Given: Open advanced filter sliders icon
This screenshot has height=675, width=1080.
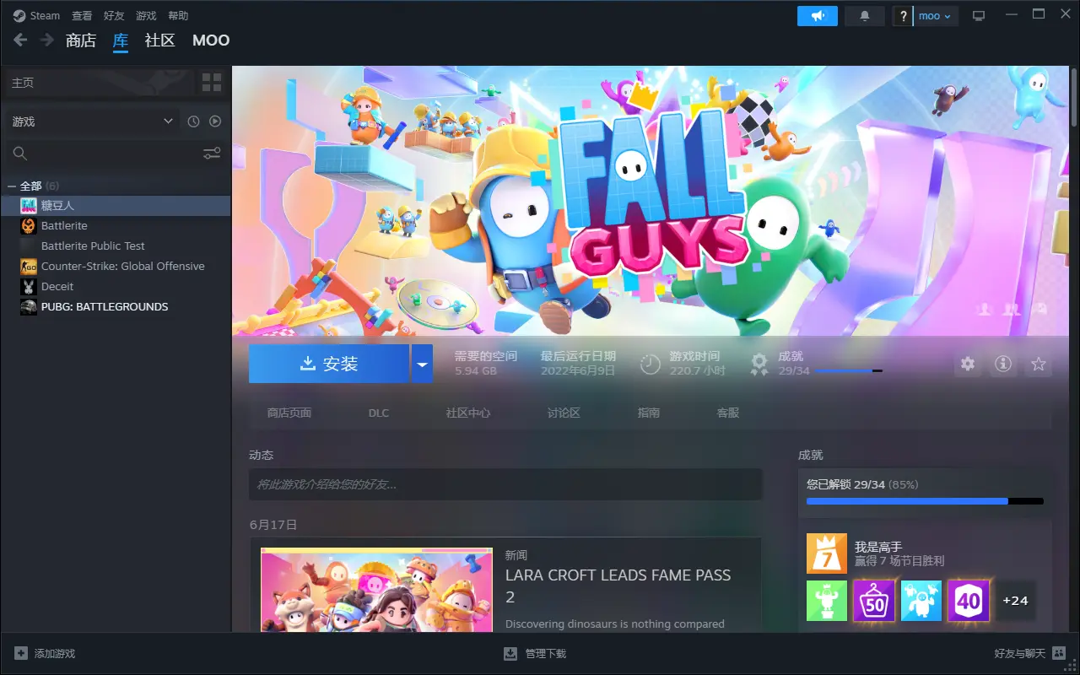Looking at the screenshot, I should (x=212, y=153).
